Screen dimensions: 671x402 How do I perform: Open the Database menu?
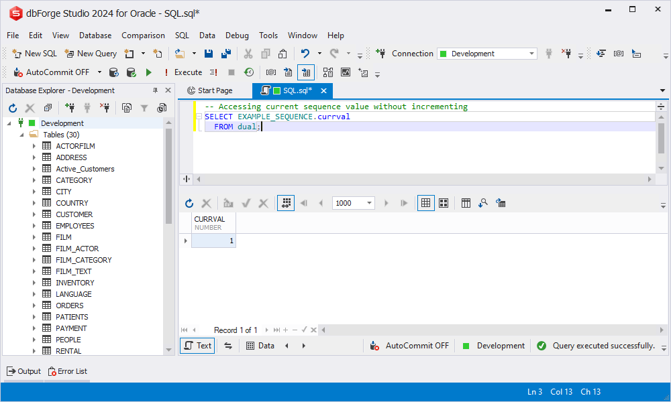(x=95, y=36)
